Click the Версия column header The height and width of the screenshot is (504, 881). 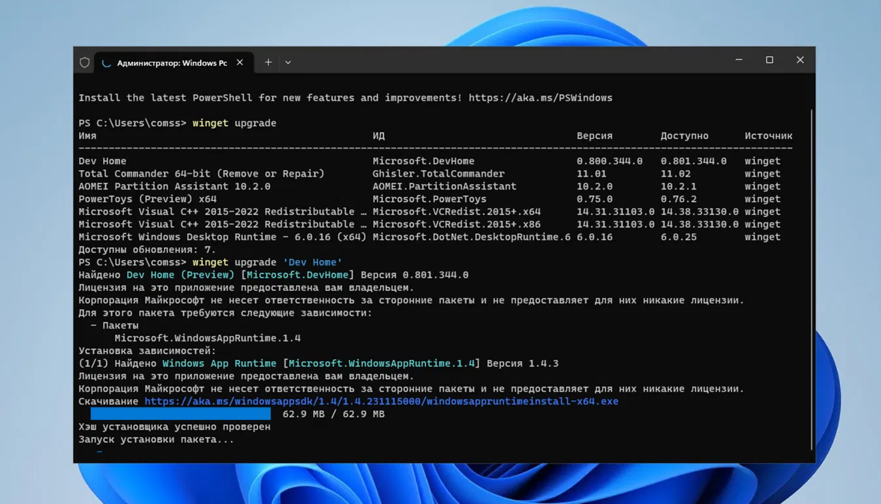[595, 136]
